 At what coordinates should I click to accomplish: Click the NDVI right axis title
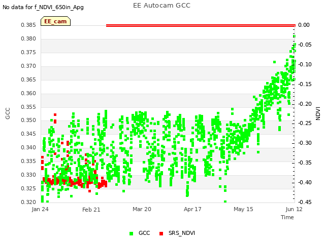(x=318, y=113)
